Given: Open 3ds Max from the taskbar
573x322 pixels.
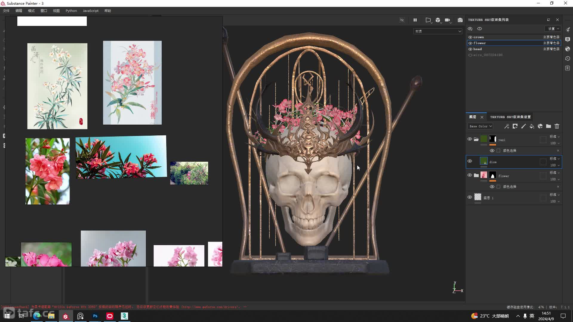Looking at the screenshot, I should pos(124,316).
